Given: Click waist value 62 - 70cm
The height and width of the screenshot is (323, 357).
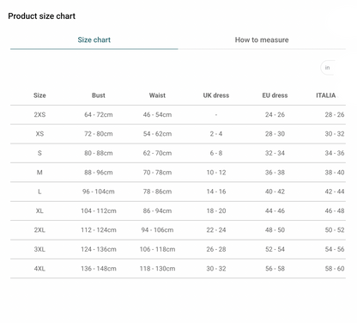Looking at the screenshot, I should (157, 153).
